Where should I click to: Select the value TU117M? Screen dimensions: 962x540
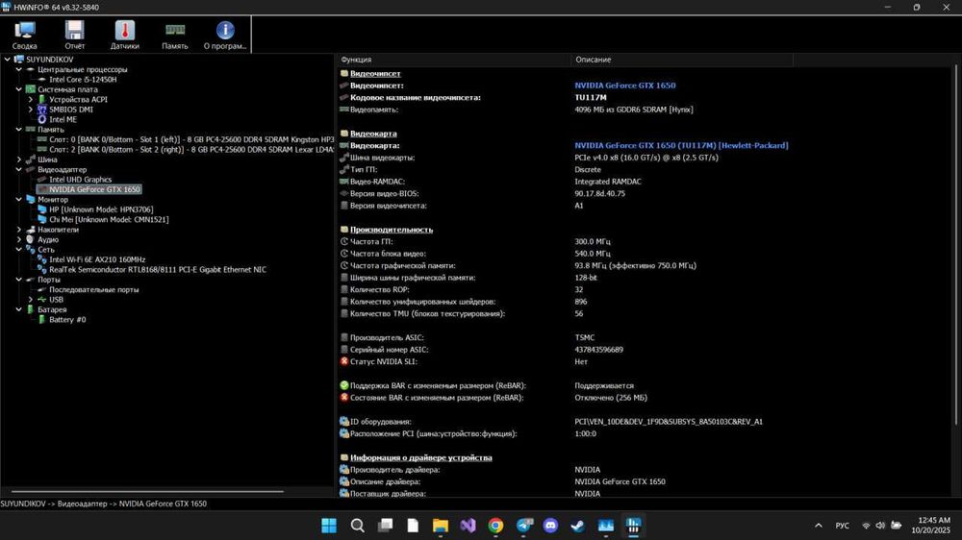click(591, 97)
